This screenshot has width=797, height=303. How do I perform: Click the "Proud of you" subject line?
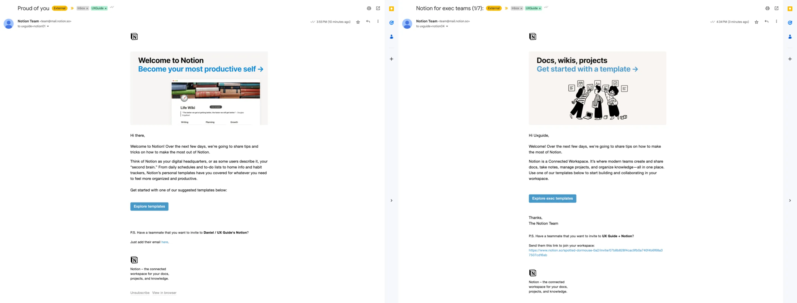coord(33,8)
